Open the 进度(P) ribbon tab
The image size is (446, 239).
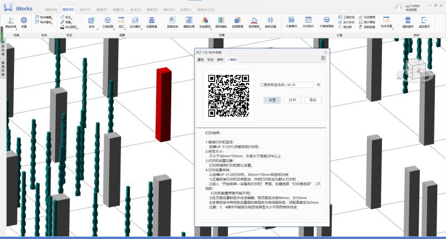click(x=101, y=9)
